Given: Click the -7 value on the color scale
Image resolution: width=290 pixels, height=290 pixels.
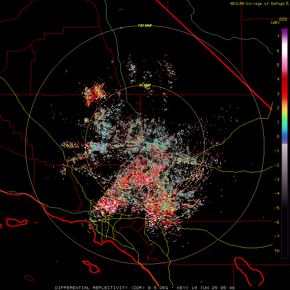Looking at the screenshot, I should tap(277, 237).
